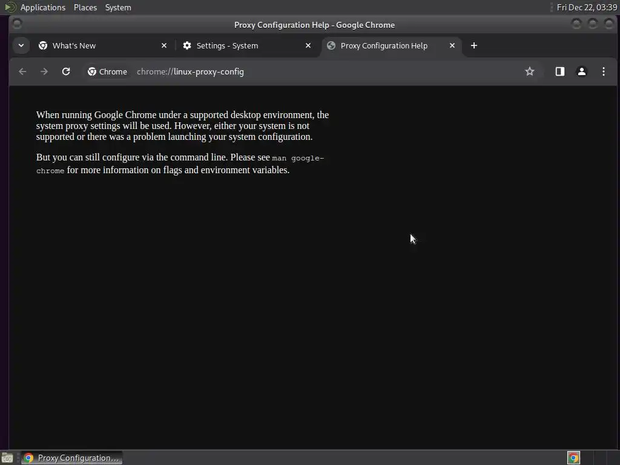The height and width of the screenshot is (465, 620).
Task: Click the paragraph starting 'When running Google Chrome'
Action: click(182, 126)
